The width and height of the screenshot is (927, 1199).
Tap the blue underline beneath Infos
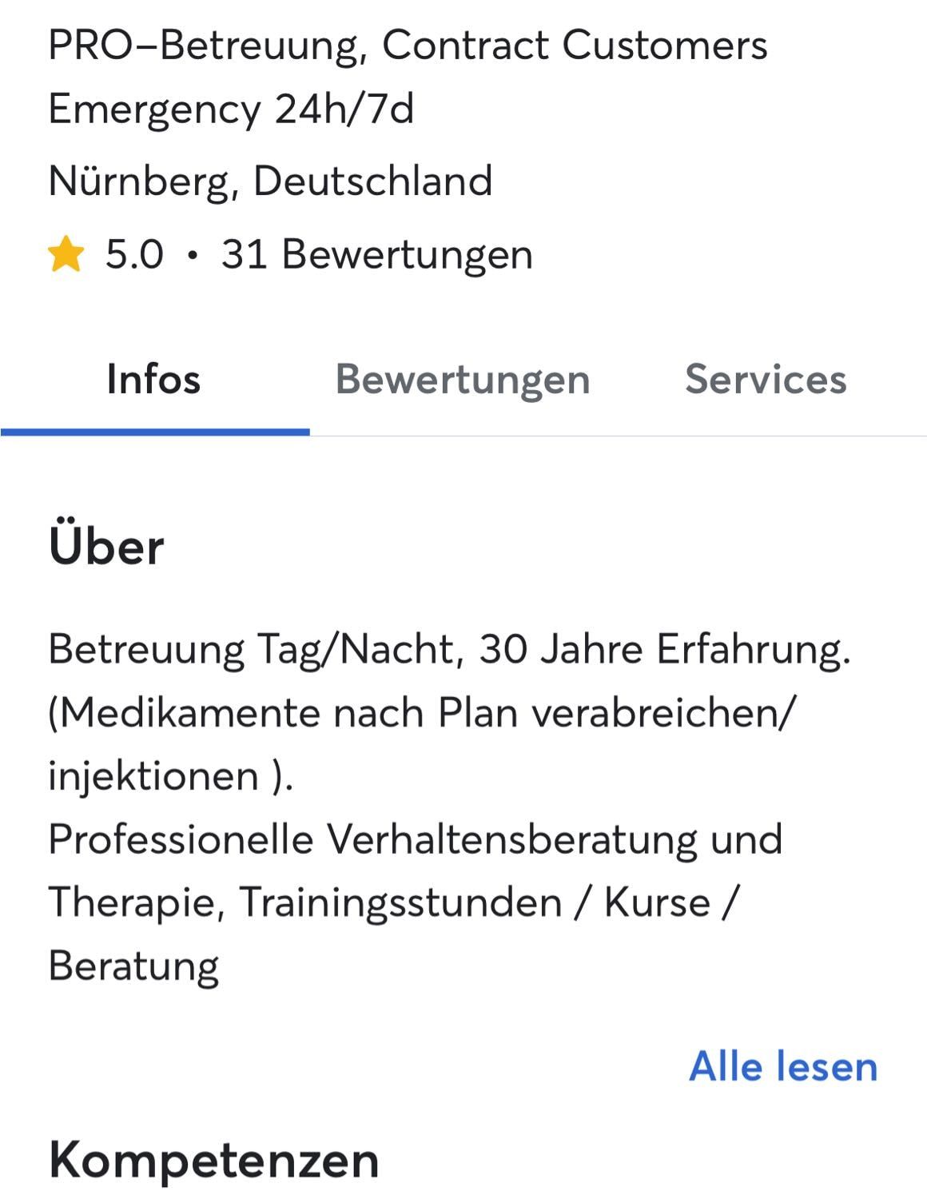[155, 432]
